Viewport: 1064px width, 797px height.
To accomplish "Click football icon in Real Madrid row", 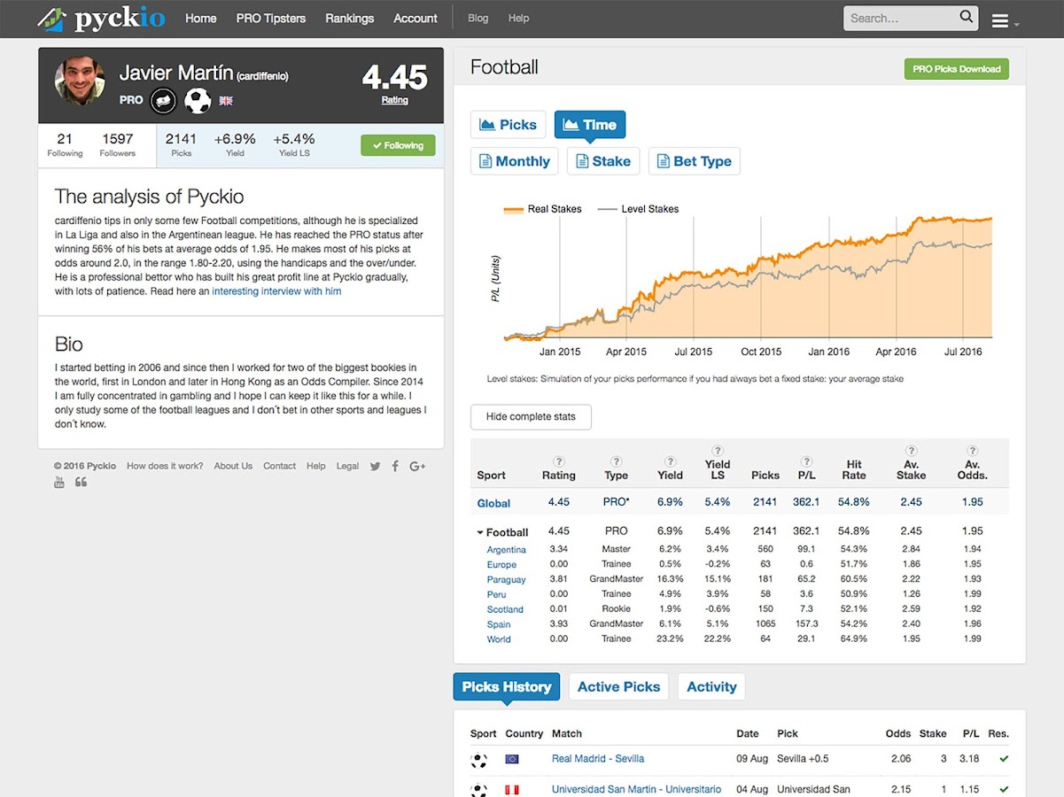I will click(479, 759).
